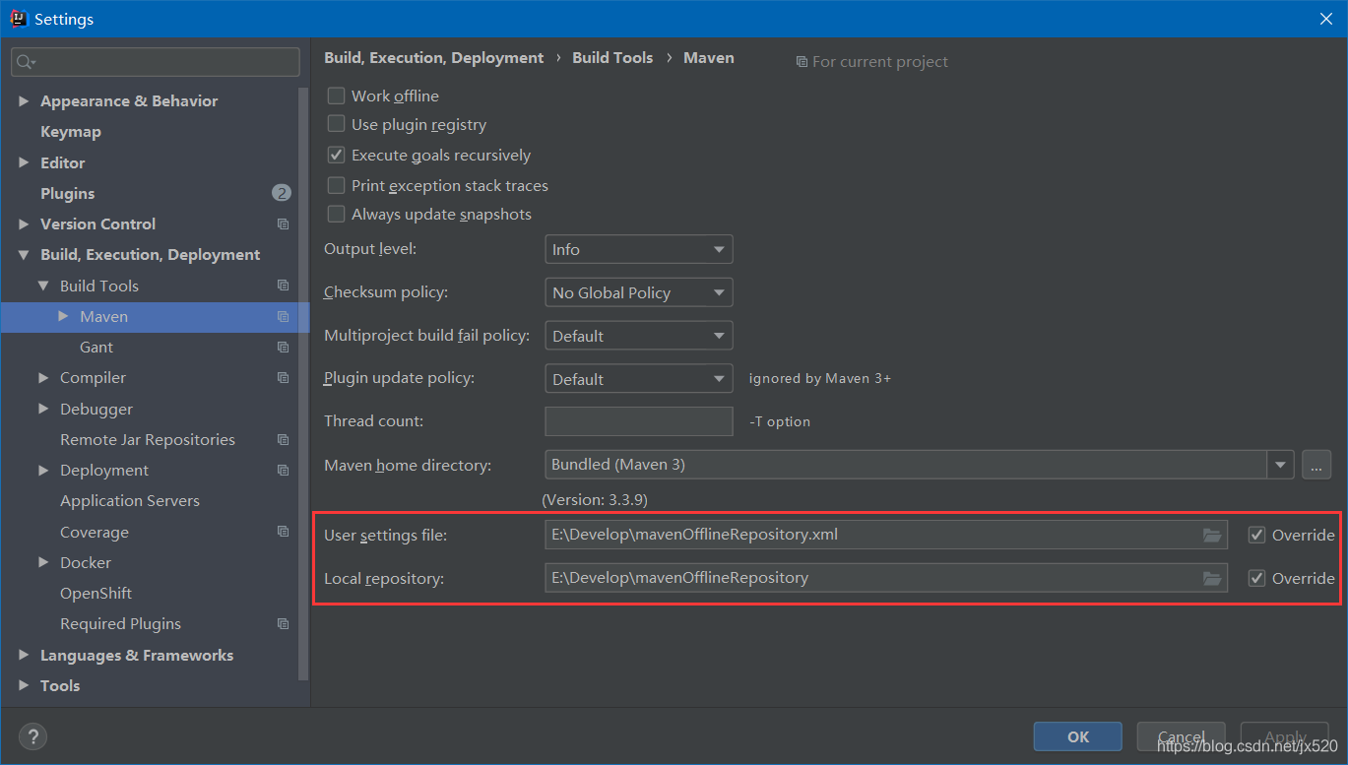Click Build Tools breadcrumb link
The image size is (1348, 765).
[612, 58]
